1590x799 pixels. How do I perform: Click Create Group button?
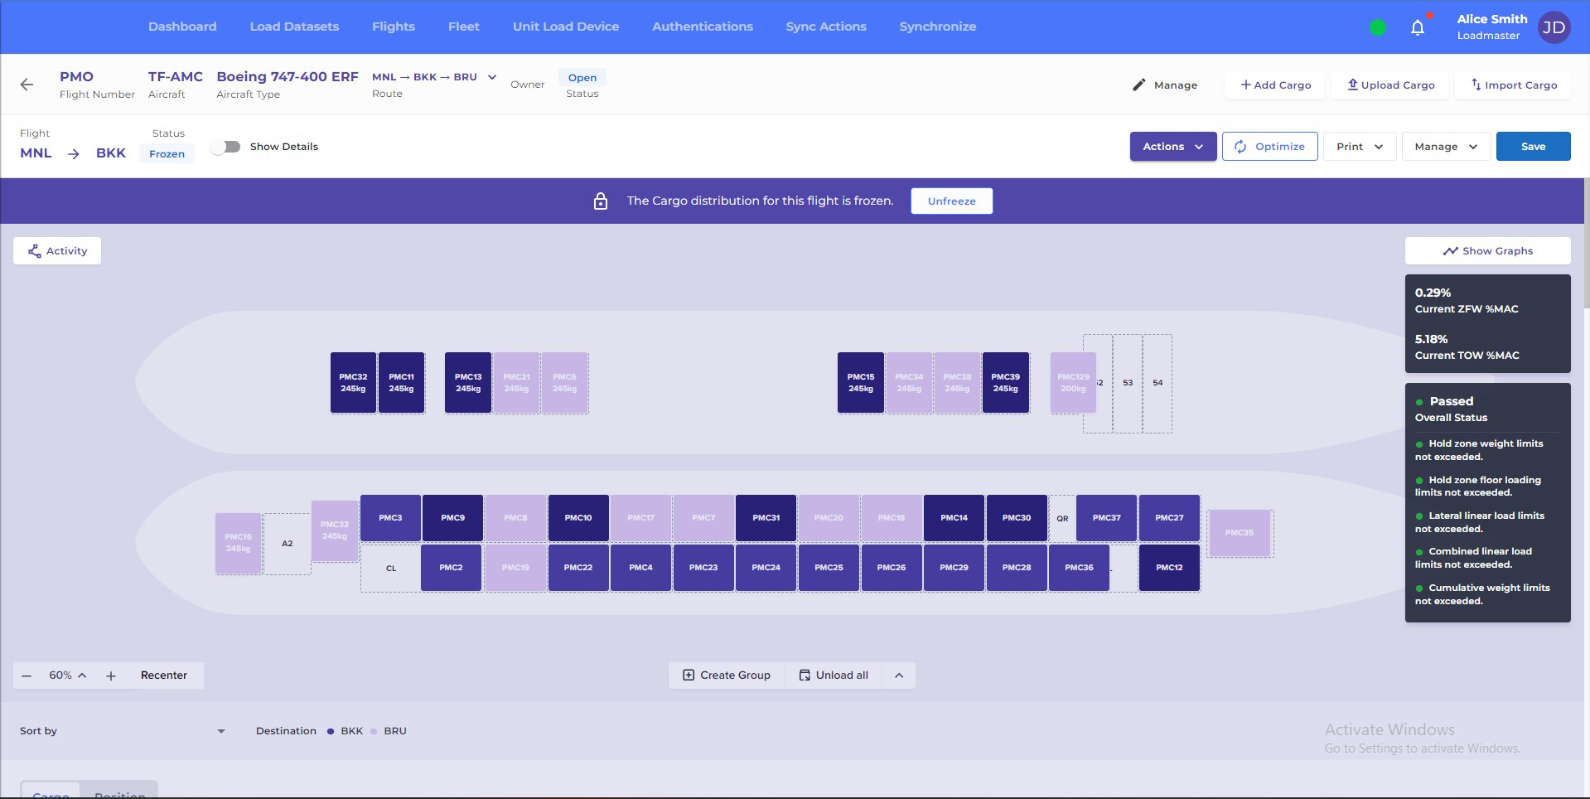tap(727, 676)
